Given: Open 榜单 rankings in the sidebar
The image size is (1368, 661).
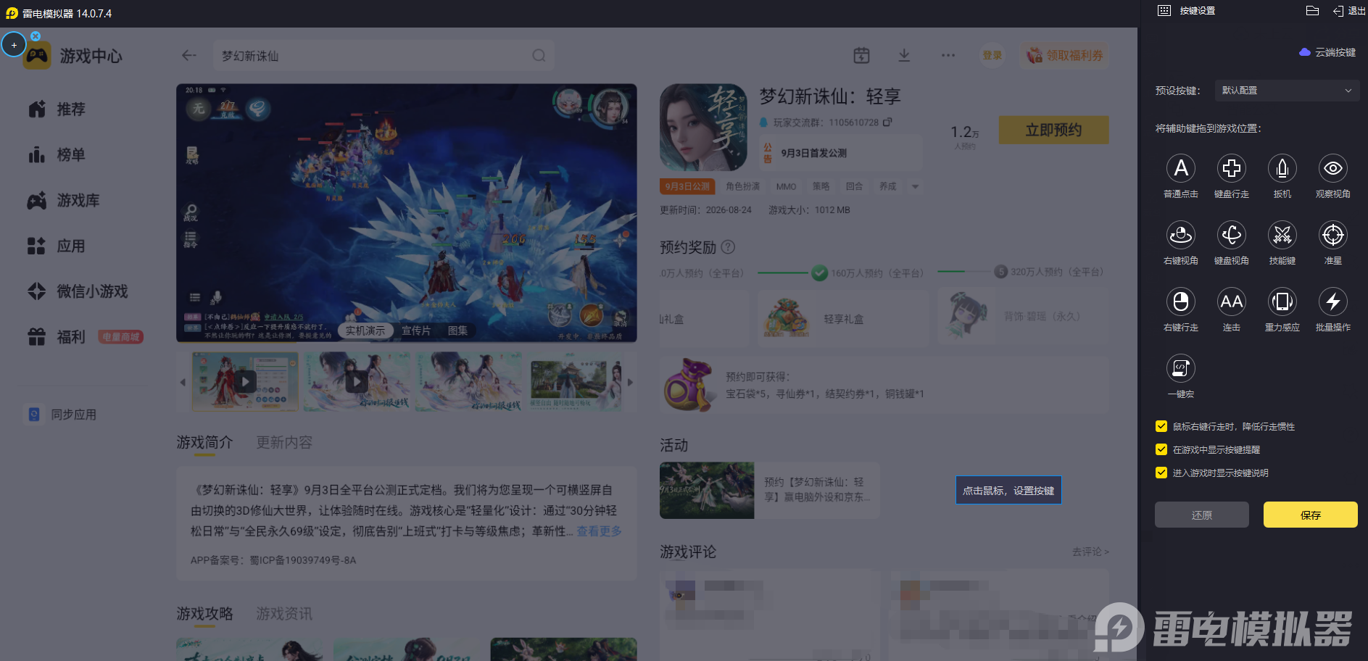Looking at the screenshot, I should (57, 155).
